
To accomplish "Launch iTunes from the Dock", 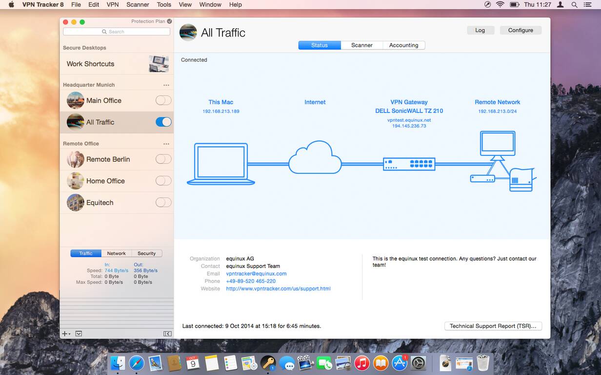I will (362, 363).
